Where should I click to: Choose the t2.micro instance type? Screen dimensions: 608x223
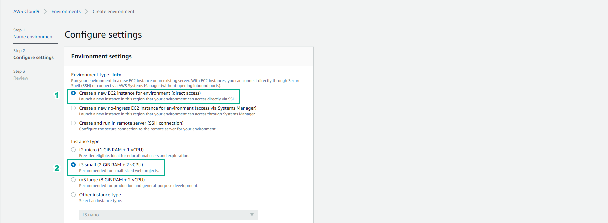(x=73, y=150)
